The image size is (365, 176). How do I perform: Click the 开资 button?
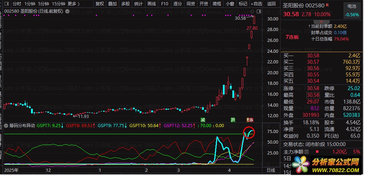click(x=204, y=4)
